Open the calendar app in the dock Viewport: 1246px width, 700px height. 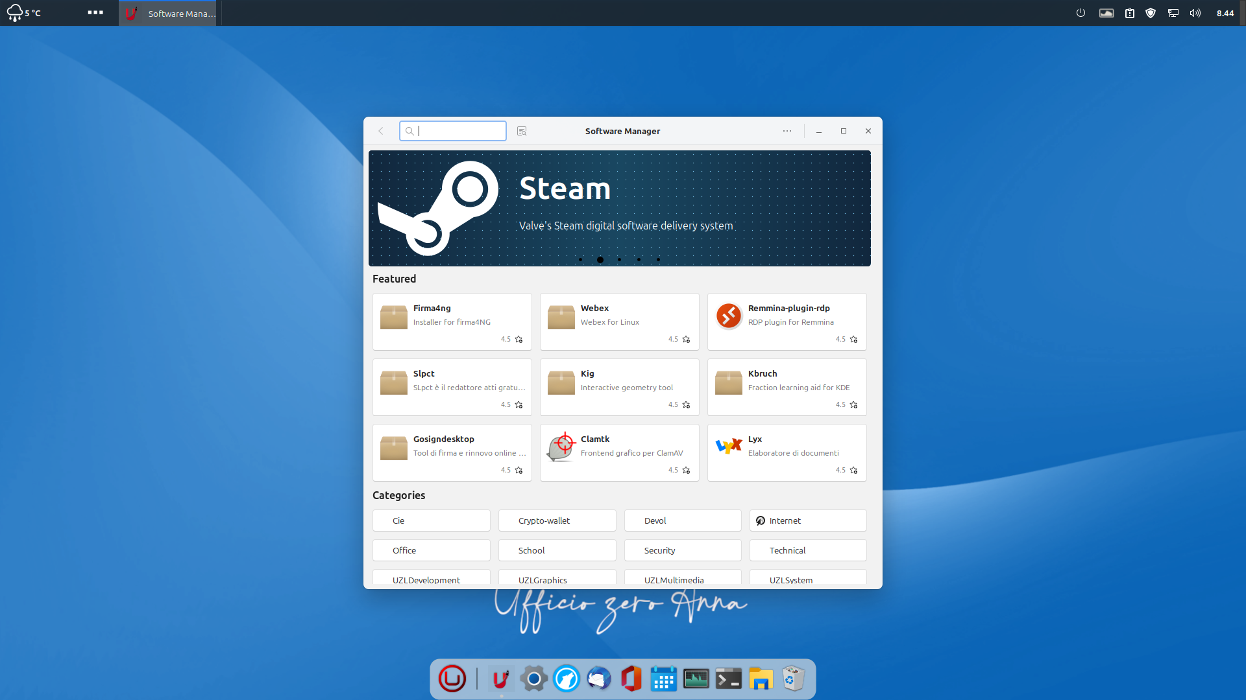[663, 679]
